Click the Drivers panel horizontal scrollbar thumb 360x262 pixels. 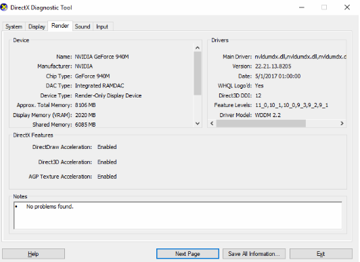(261, 123)
